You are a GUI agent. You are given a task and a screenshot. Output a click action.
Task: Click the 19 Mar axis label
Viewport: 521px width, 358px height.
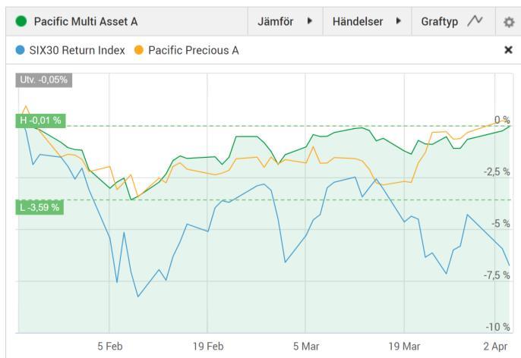click(404, 347)
